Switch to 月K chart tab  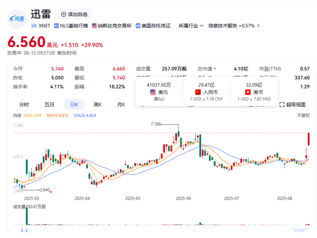click(x=121, y=105)
